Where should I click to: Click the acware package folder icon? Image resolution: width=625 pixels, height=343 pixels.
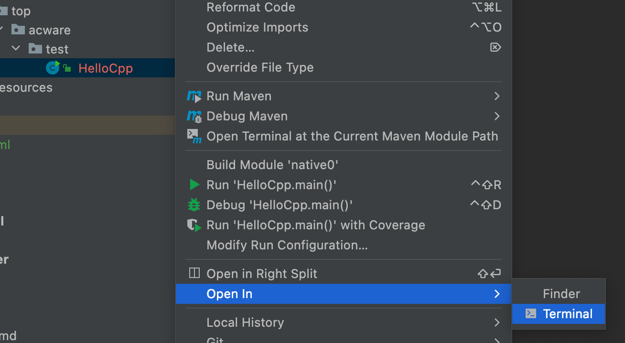point(18,29)
